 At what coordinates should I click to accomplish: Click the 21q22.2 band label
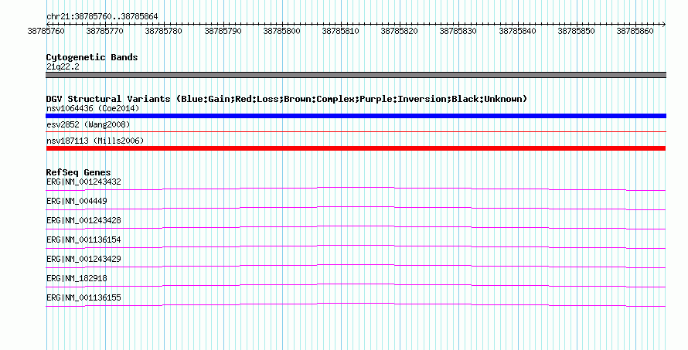tap(63, 66)
